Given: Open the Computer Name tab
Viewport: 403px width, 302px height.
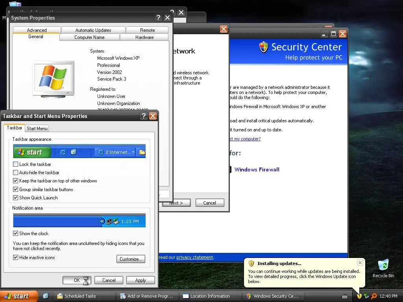Looking at the screenshot, I should pyautogui.click(x=89, y=37).
